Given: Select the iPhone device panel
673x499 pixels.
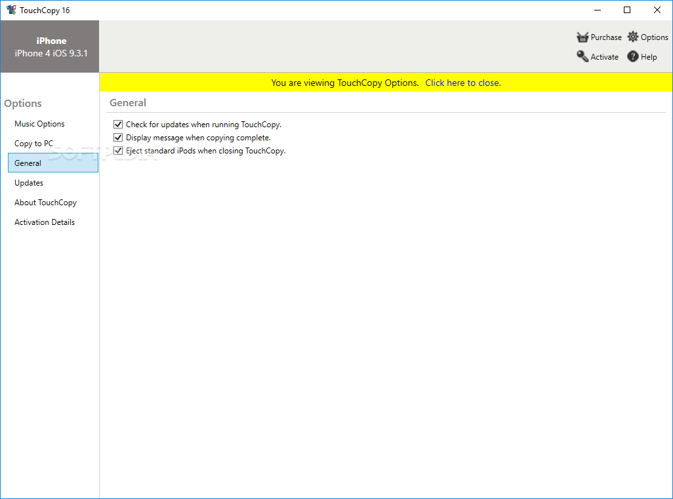Looking at the screenshot, I should coord(50,47).
